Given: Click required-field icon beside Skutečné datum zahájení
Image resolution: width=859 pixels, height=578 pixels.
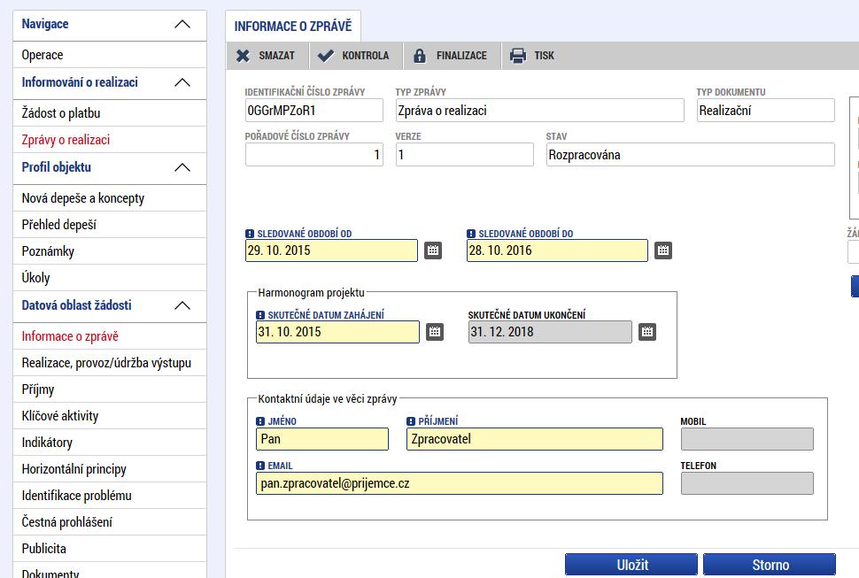Looking at the screenshot, I should pyautogui.click(x=260, y=315).
